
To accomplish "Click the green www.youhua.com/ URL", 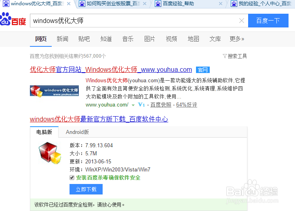I will (x=107, y=104).
